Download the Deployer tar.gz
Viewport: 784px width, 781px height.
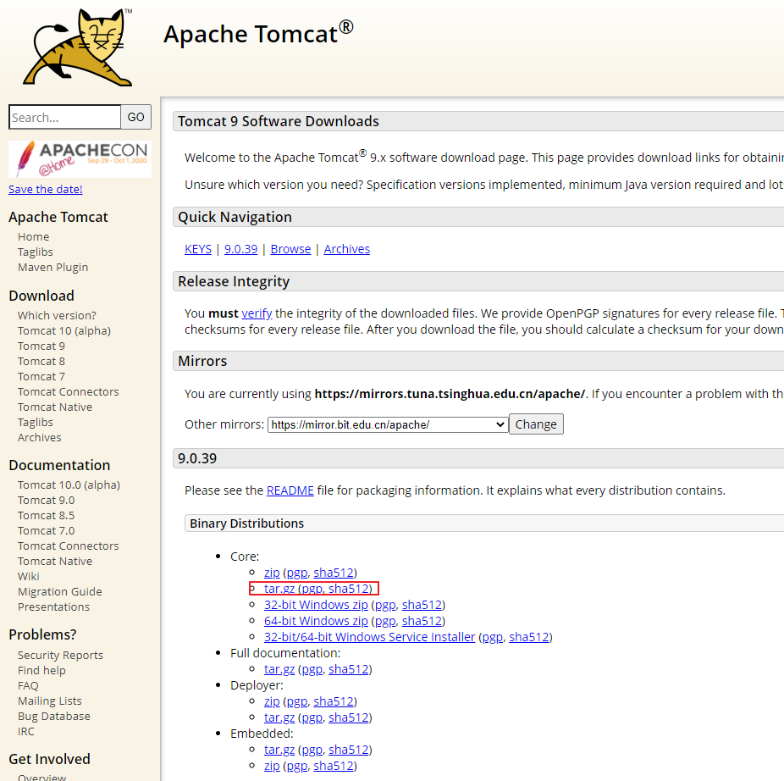(279, 717)
